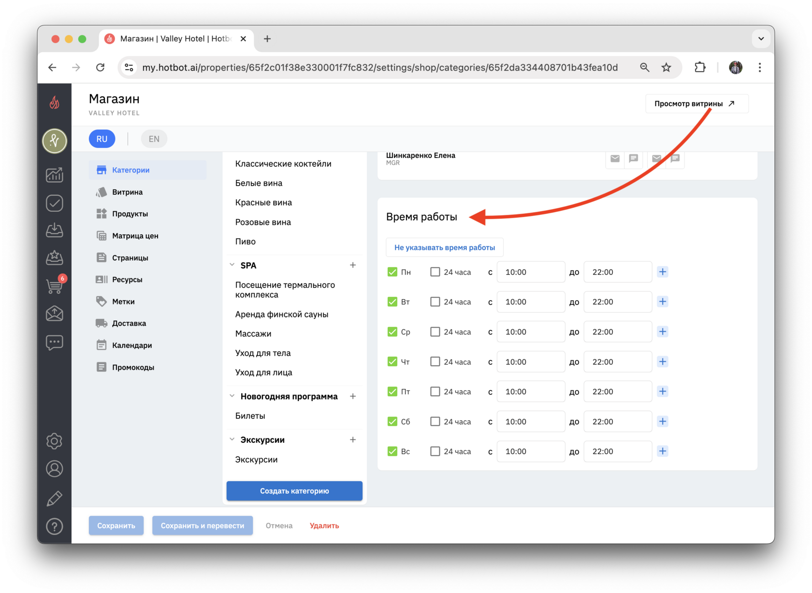
Task: Click the Сохранить button
Action: click(x=116, y=526)
